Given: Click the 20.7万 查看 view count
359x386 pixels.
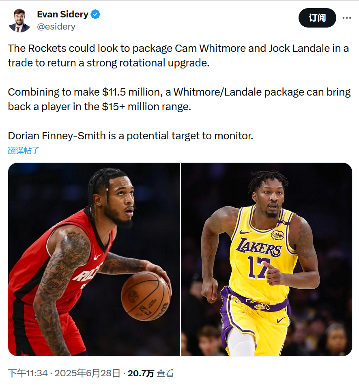Looking at the screenshot, I should tap(150, 373).
